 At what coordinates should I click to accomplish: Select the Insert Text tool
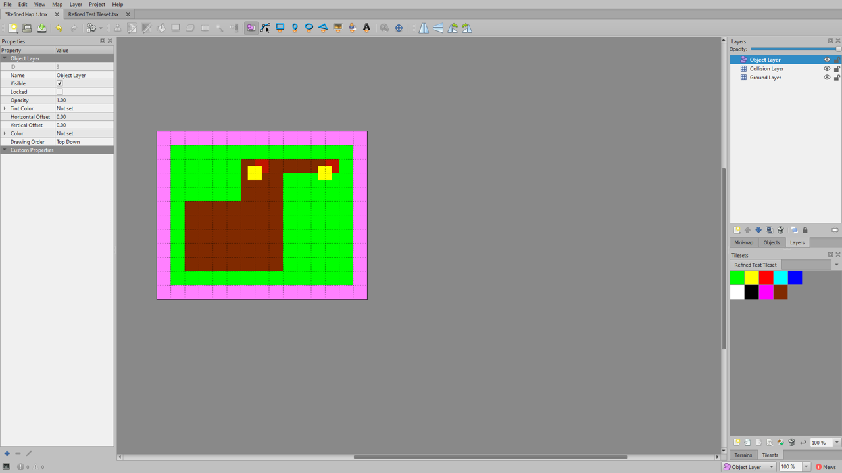pos(366,28)
